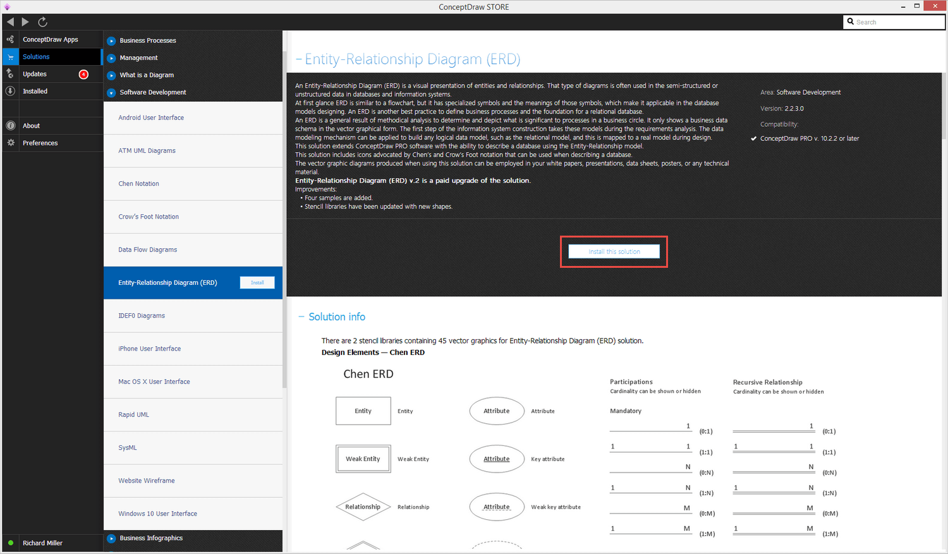The width and height of the screenshot is (948, 554).
Task: Open the Updates section
Action: (35, 74)
